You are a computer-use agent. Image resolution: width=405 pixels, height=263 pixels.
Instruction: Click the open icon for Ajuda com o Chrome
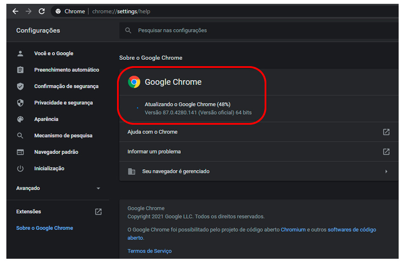click(386, 132)
